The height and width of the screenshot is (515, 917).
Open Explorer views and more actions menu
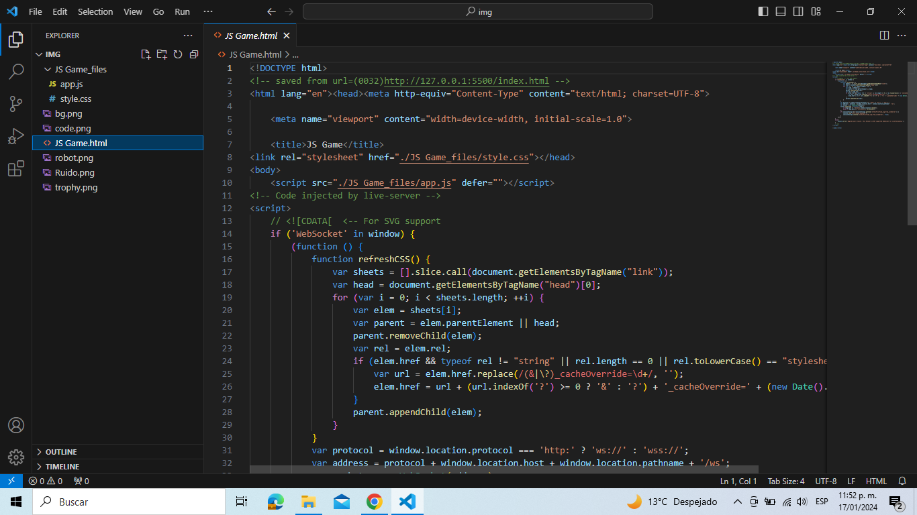(x=188, y=36)
